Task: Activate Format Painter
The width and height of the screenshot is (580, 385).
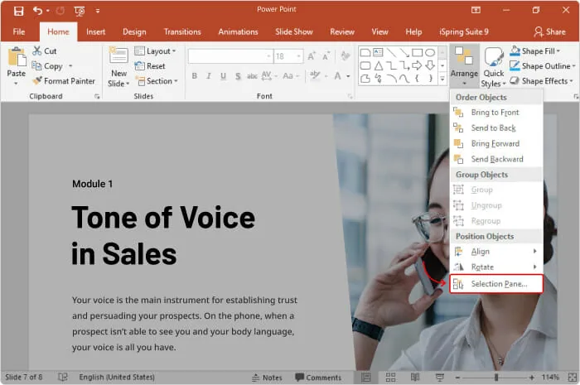Action: coord(64,81)
